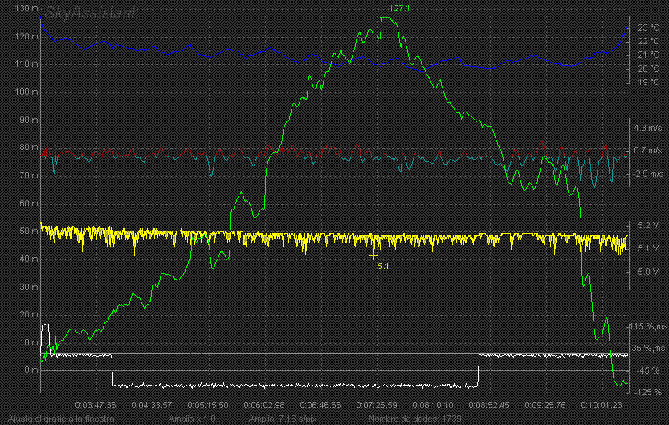Image resolution: width=669 pixels, height=425 pixels.
Task: Click the 5.2 V voltage axis label
Action: coord(647,225)
